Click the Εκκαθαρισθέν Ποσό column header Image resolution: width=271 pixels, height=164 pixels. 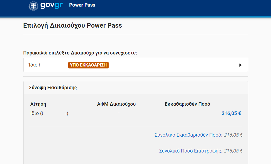(187, 104)
